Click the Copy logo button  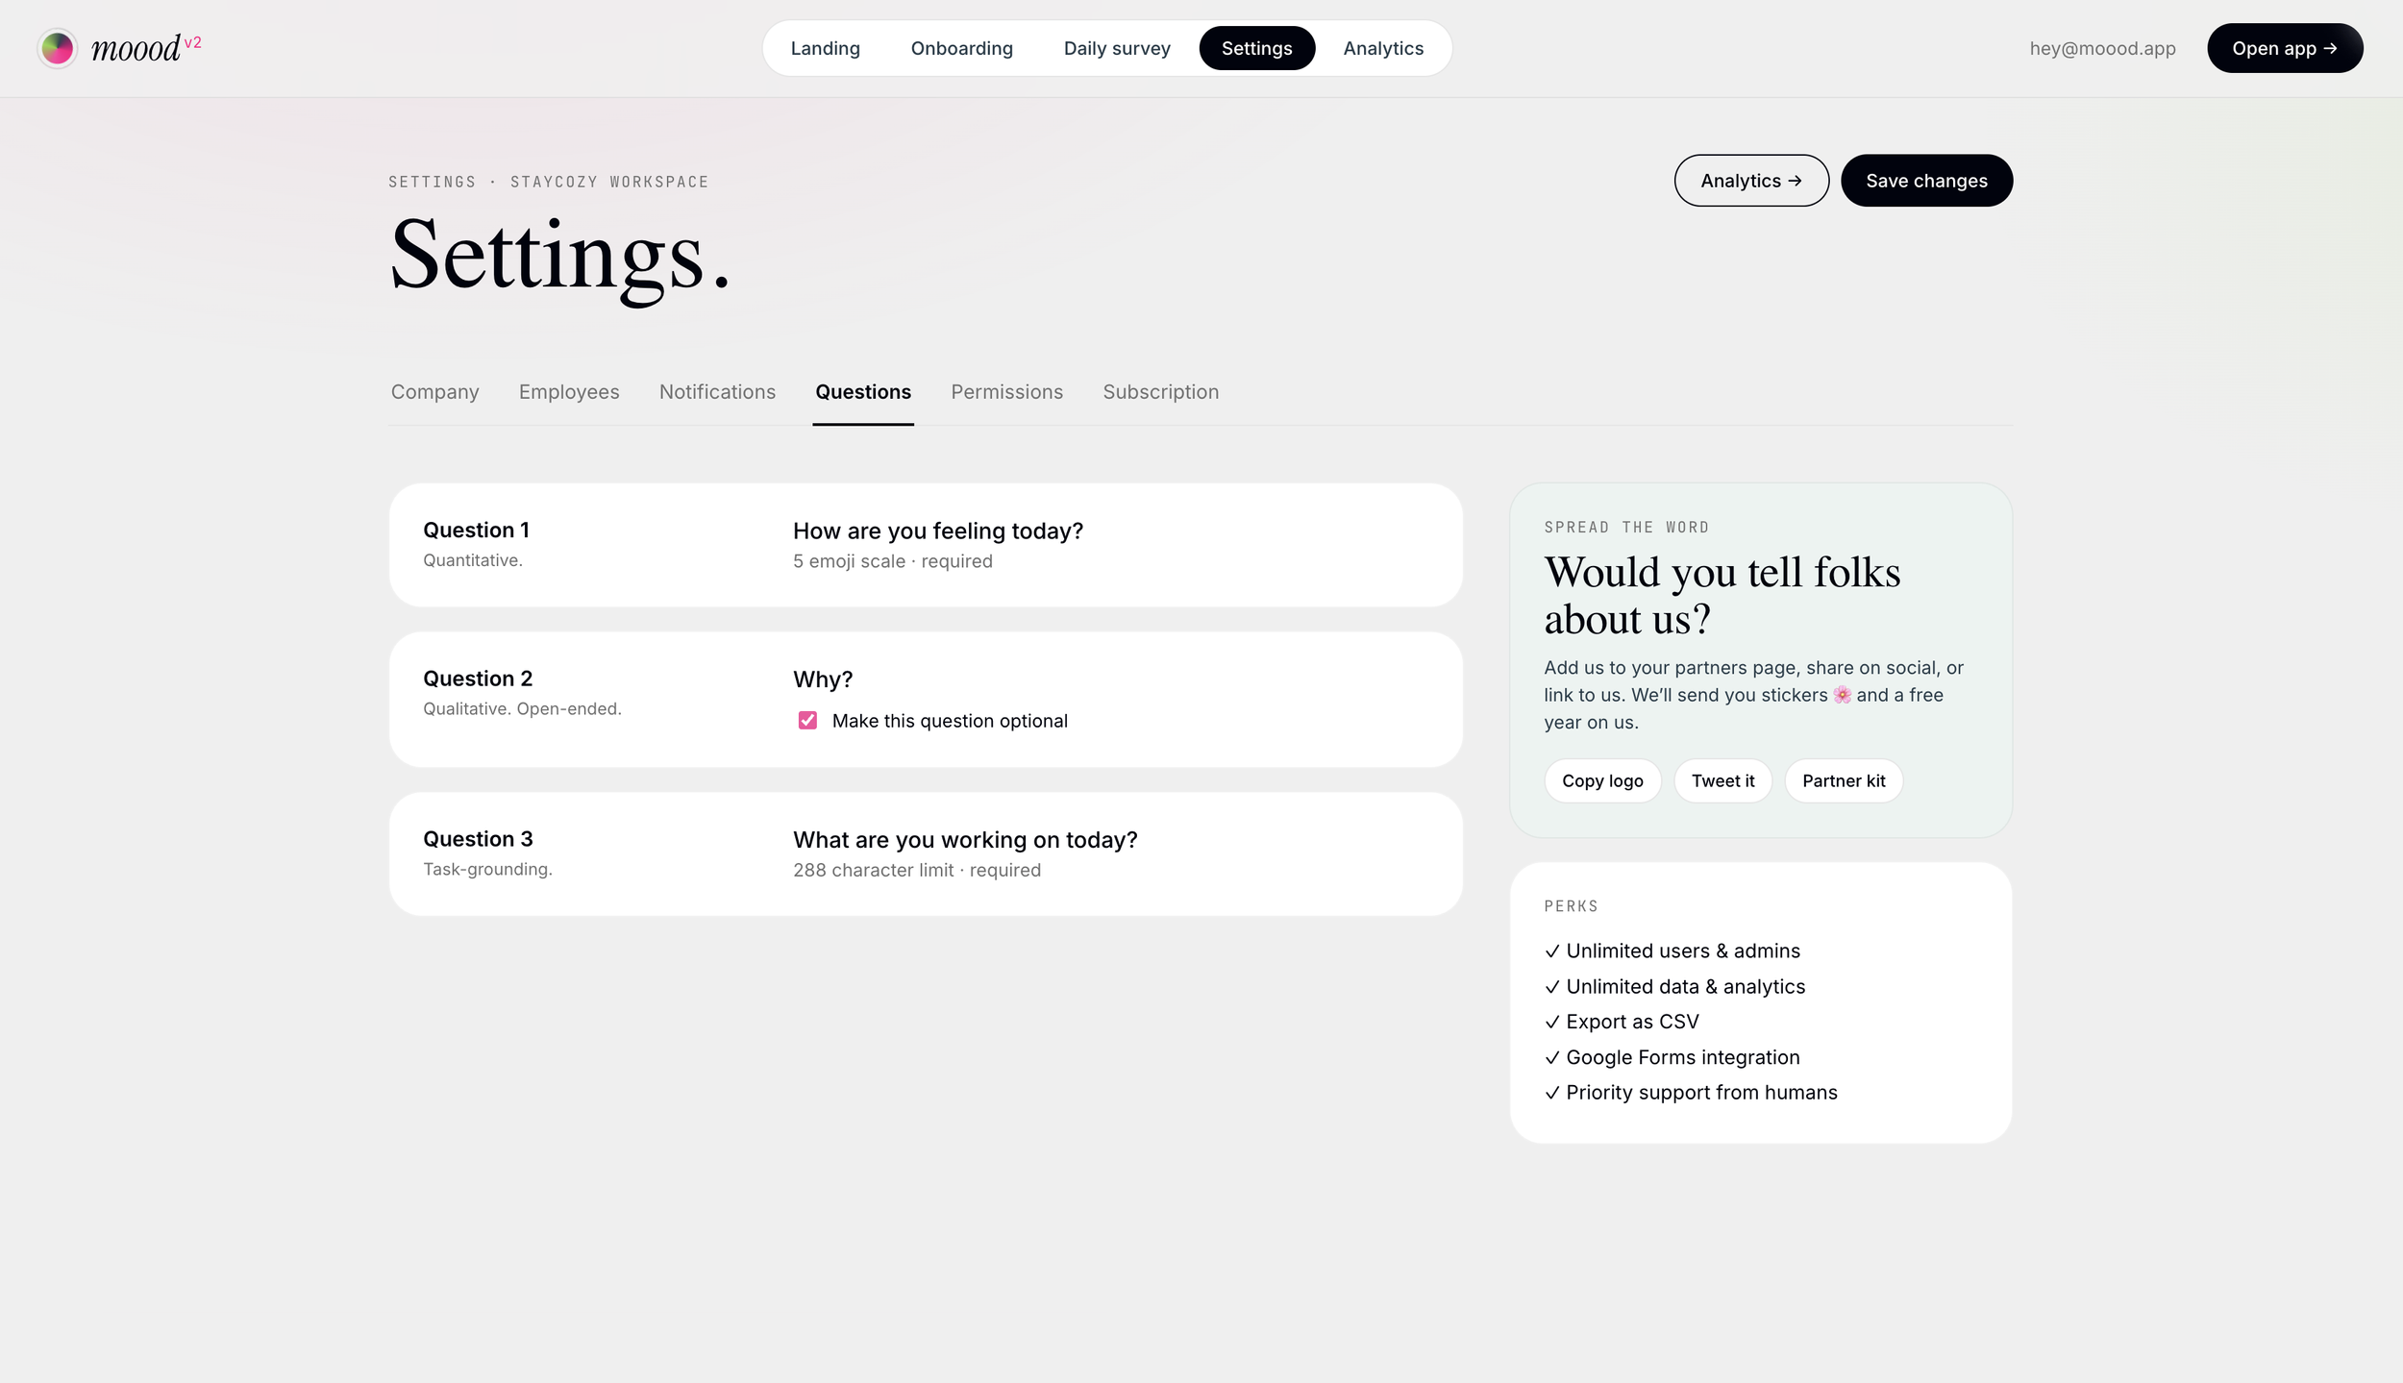pyautogui.click(x=1601, y=781)
